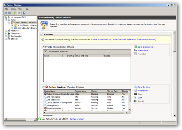Viewport: 182px width, 130px height.
Task: Click the Go to Event Viewer icon
Action: pos(136,47)
